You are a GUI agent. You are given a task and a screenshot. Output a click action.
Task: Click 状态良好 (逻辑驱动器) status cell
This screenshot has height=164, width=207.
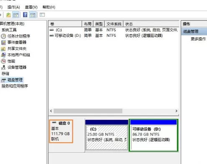click(x=144, y=36)
